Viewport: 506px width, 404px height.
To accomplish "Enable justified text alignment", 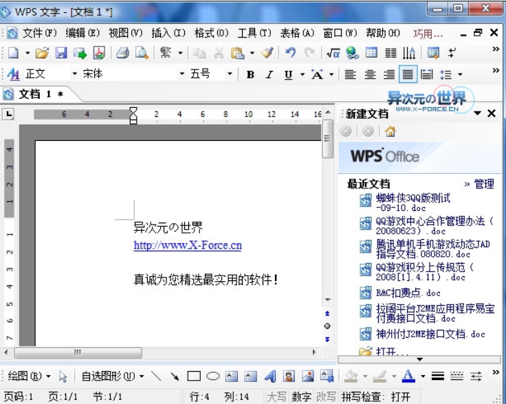I will pos(408,74).
